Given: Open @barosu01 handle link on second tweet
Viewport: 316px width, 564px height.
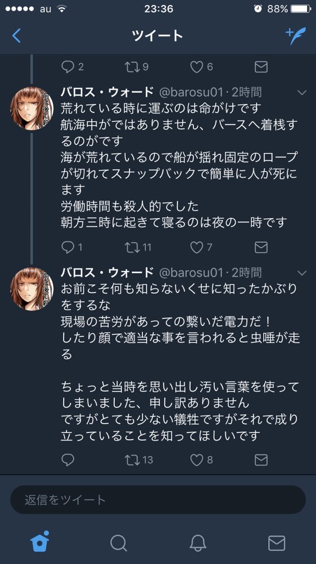Looking at the screenshot, I should (191, 273).
